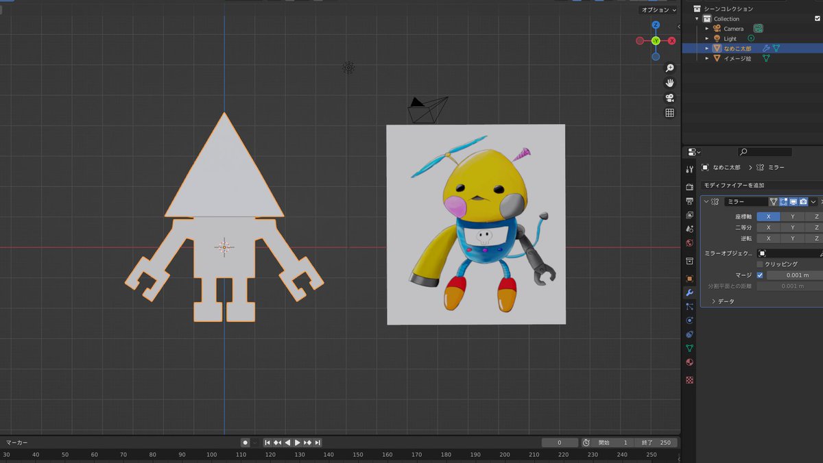The image size is (823, 463).
Task: Open the Physics properties tab
Action: pos(690,321)
